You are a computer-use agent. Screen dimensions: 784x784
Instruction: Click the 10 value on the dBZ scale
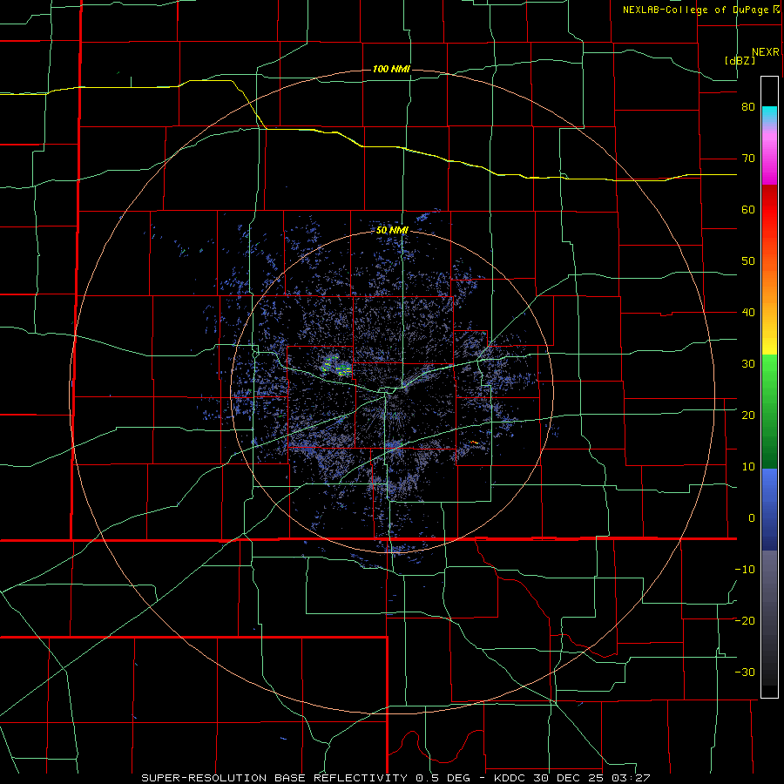tap(748, 467)
